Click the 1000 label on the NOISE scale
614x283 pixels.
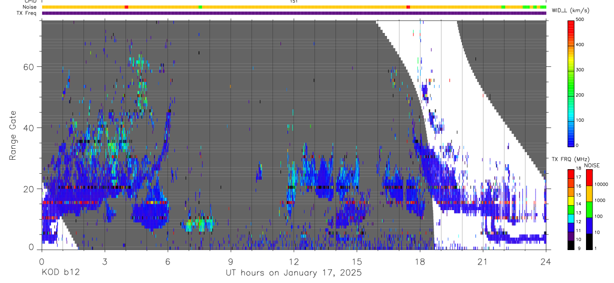(x=600, y=201)
